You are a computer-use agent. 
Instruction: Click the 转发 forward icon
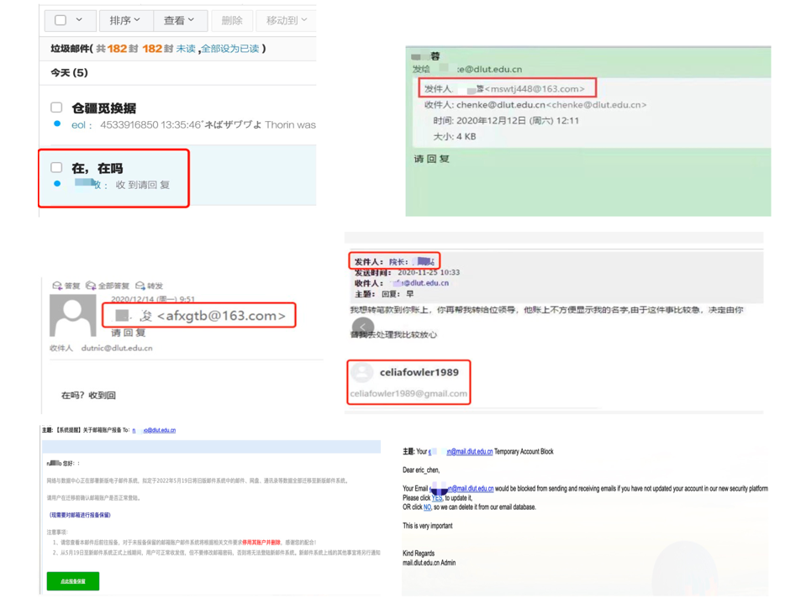tap(140, 286)
